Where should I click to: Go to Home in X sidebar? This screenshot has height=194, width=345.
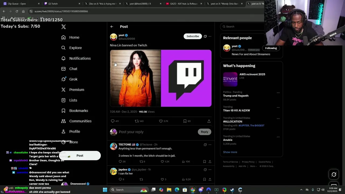coord(70,37)
